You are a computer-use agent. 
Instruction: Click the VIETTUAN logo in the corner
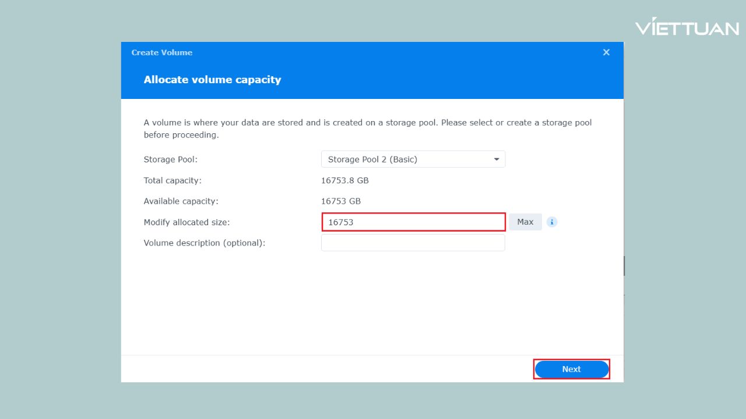[x=688, y=26]
